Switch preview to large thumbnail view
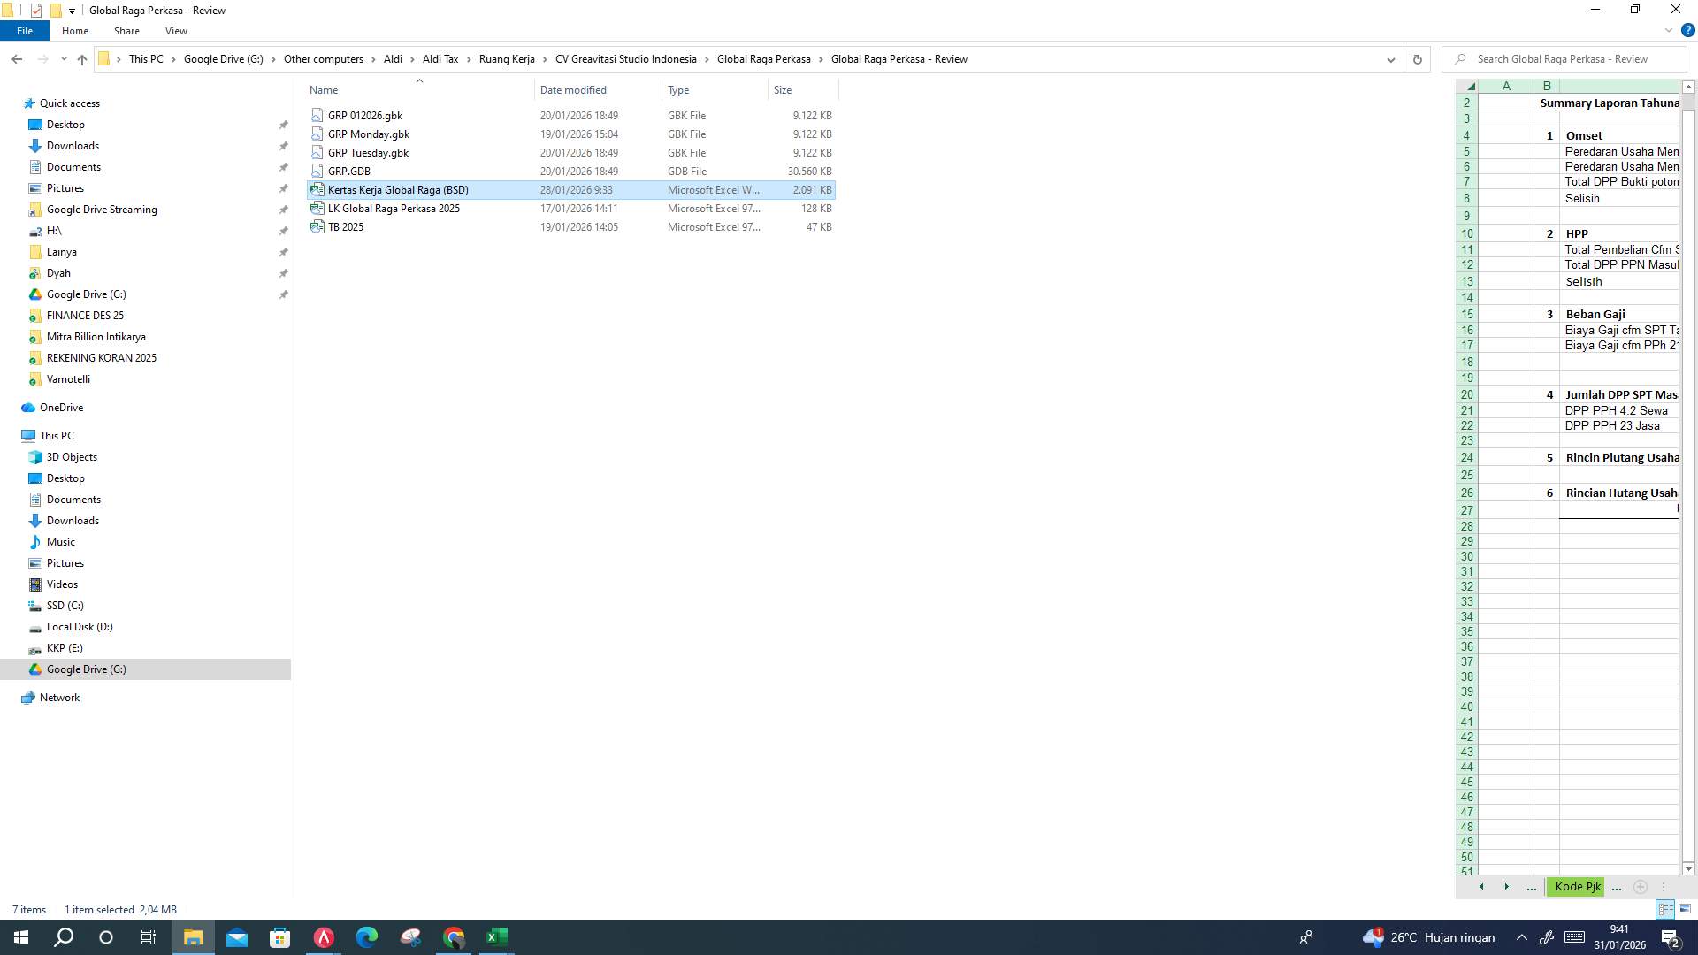 (x=1686, y=909)
